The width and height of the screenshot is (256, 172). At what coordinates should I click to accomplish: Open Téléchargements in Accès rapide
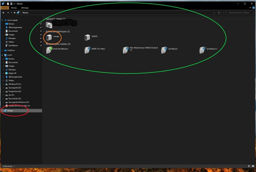click(x=15, y=27)
